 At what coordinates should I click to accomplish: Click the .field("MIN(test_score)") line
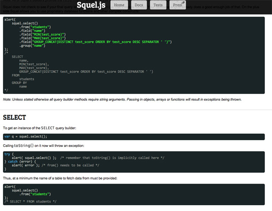point(42,35)
